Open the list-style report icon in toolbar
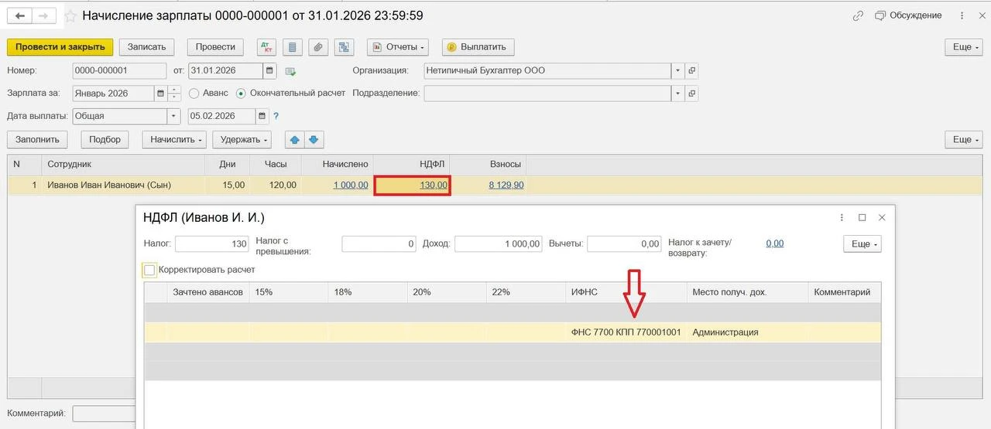This screenshot has width=991, height=429. pos(292,47)
